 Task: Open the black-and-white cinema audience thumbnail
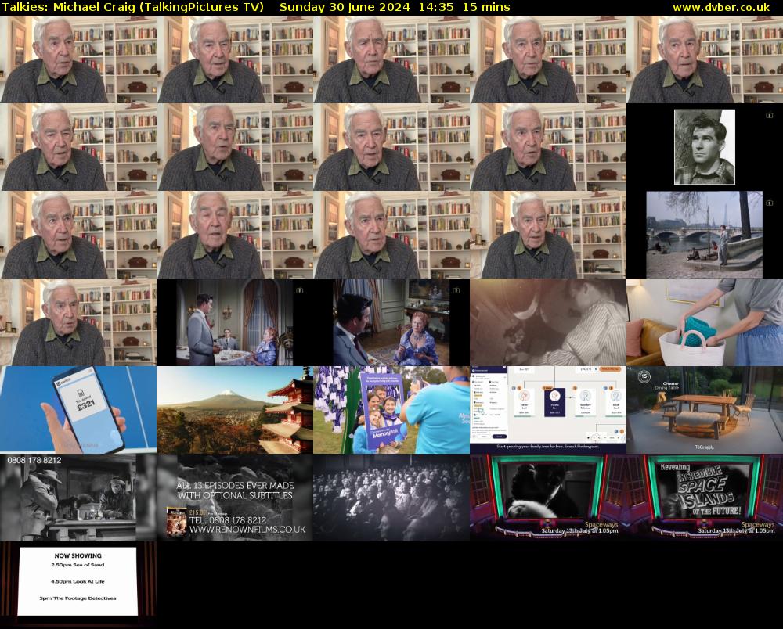pos(391,498)
